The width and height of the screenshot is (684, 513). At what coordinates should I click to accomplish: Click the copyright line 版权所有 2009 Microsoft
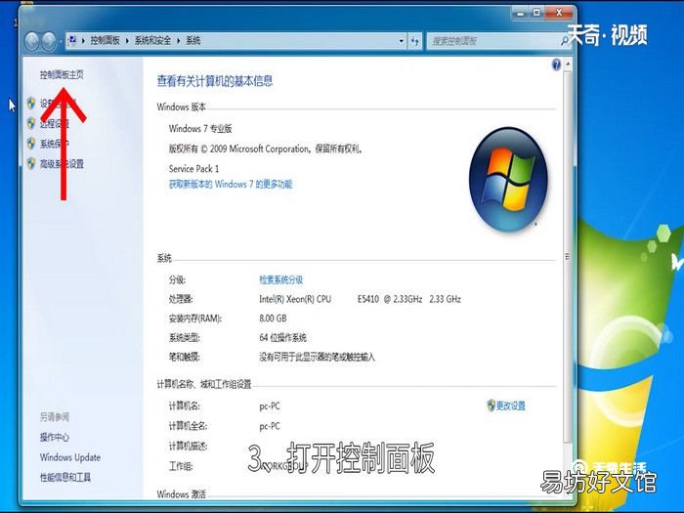coord(266,150)
